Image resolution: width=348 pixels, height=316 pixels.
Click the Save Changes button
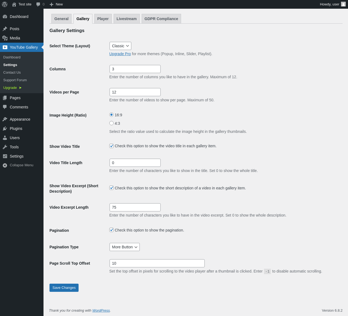[64, 288]
